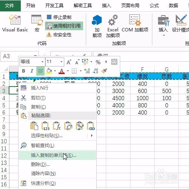189x189 pixels.
Task: Switch to the Home (开始) tab
Action: [x=30, y=6]
